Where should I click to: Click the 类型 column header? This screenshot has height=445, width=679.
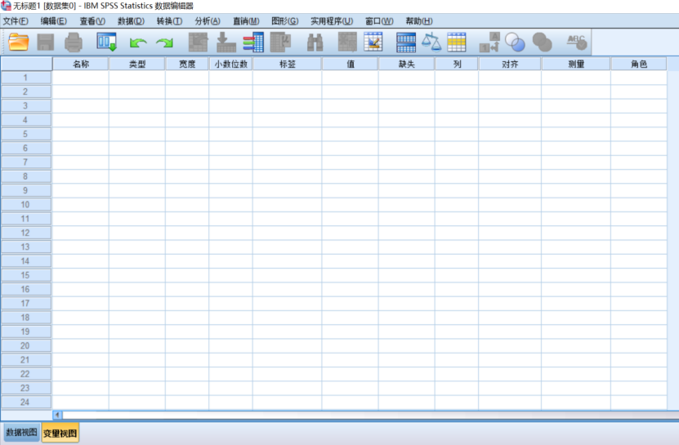[x=137, y=64]
